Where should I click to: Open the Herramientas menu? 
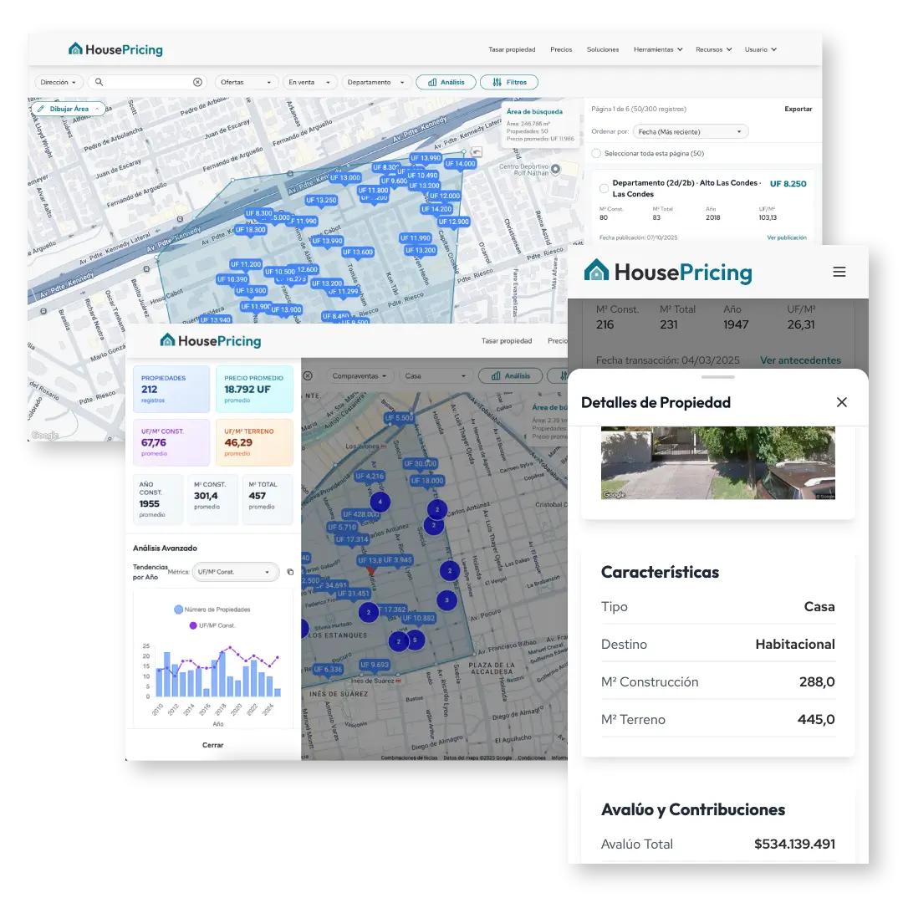[x=658, y=49]
